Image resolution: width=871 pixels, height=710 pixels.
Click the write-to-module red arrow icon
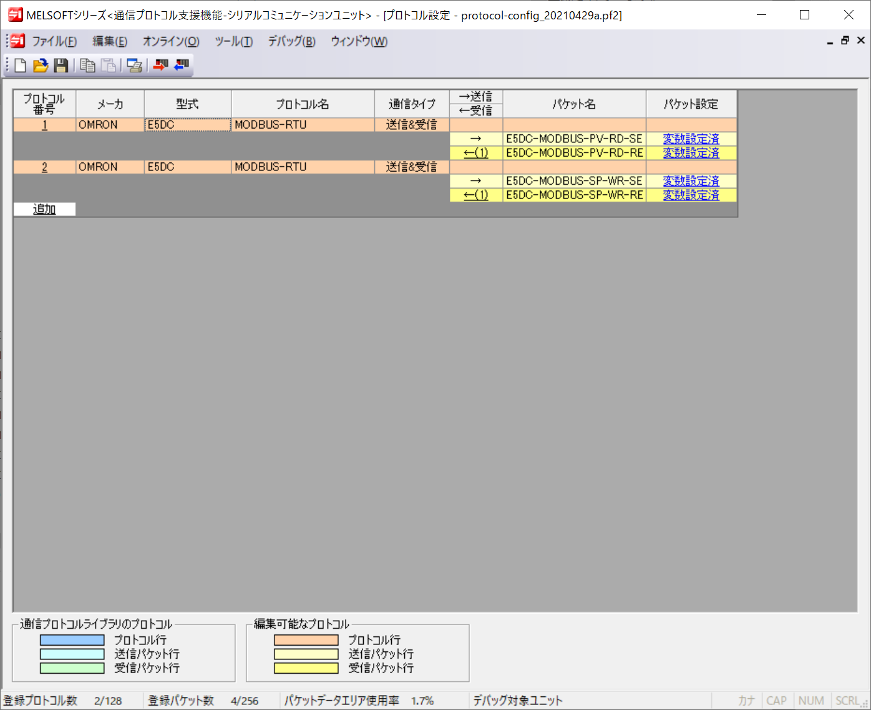coord(160,65)
